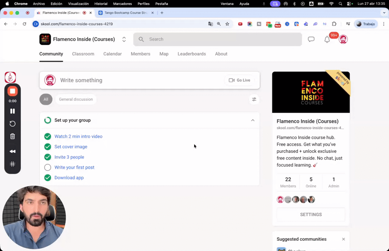Click the checkmark beside Download app
Viewport: 389px width, 251px height.
click(47, 177)
